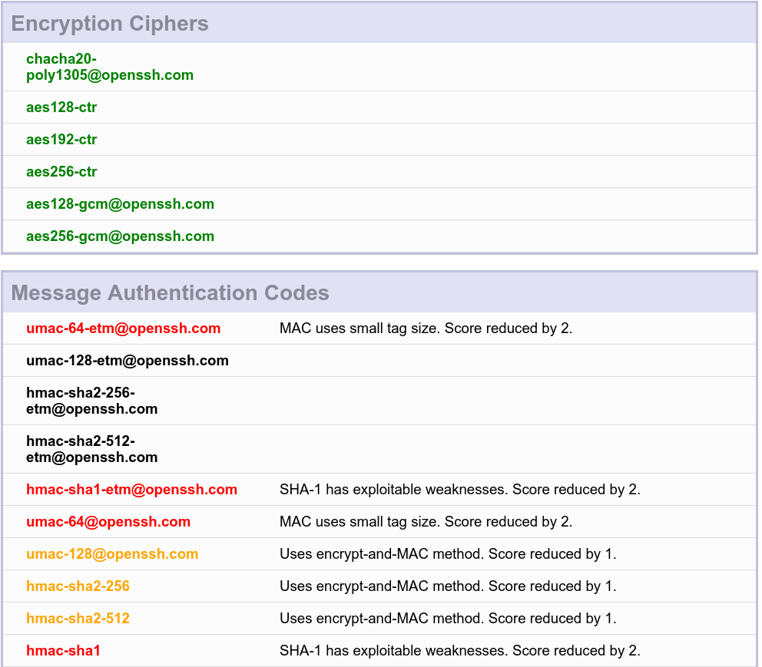Viewport: 762px width, 667px height.
Task: Click the encrypt-and-MAC note beside hmac-sha2-512
Action: click(448, 619)
